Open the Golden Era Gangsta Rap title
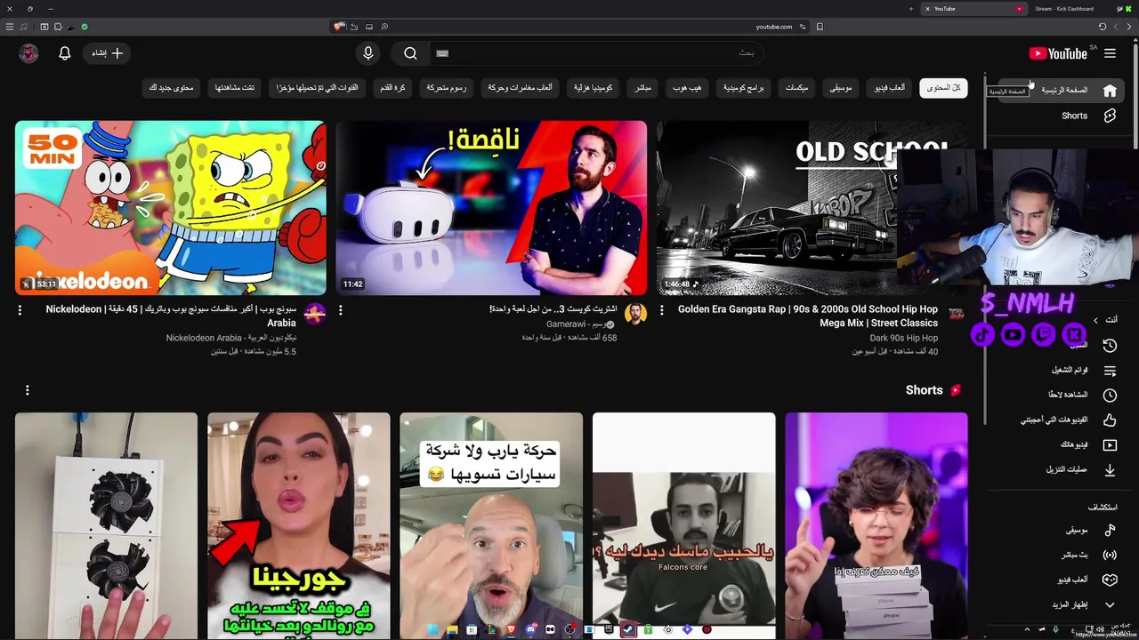This screenshot has width=1139, height=640. point(808,316)
